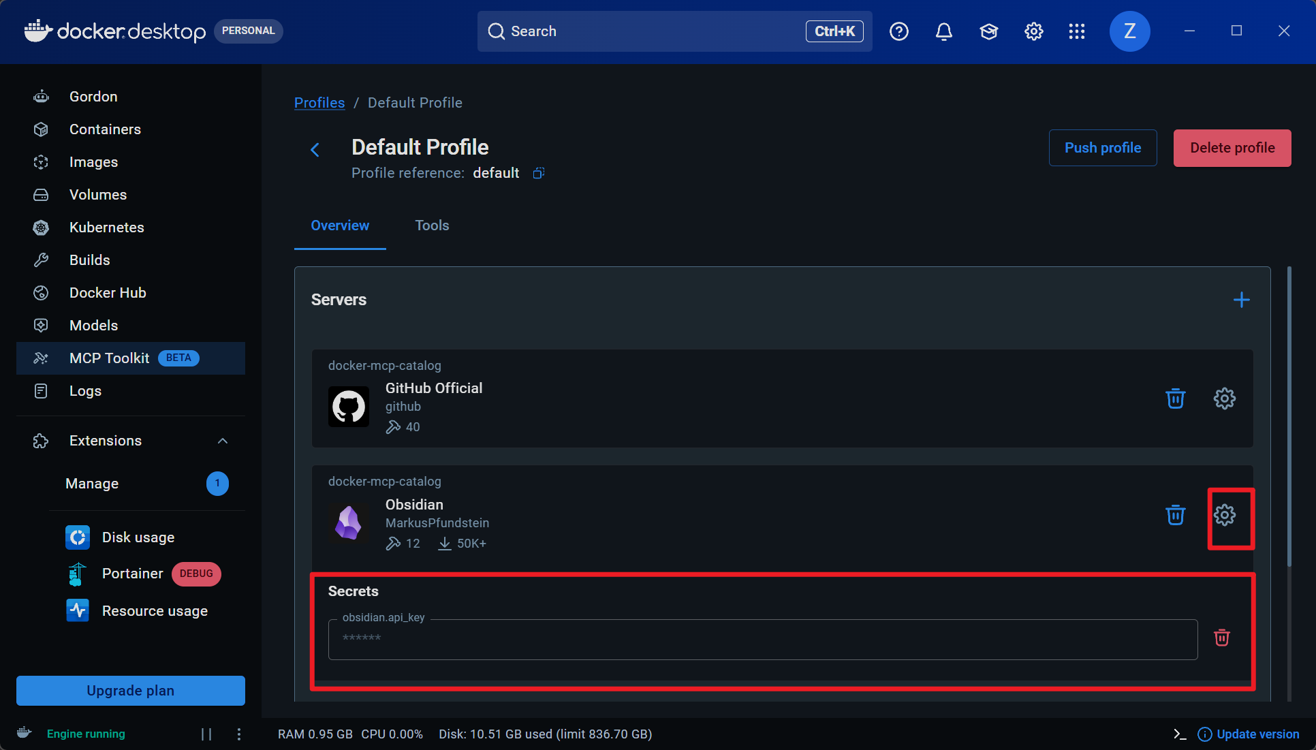1316x750 pixels.
Task: Click the Disk 10.51 GB used status
Action: [545, 734]
